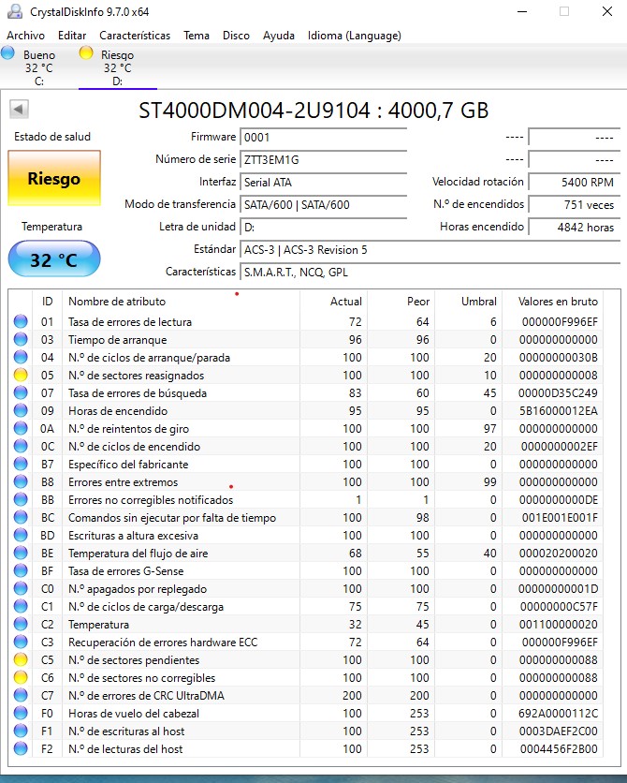Go to previous disk with left arrow
The height and width of the screenshot is (783, 627).
19,109
